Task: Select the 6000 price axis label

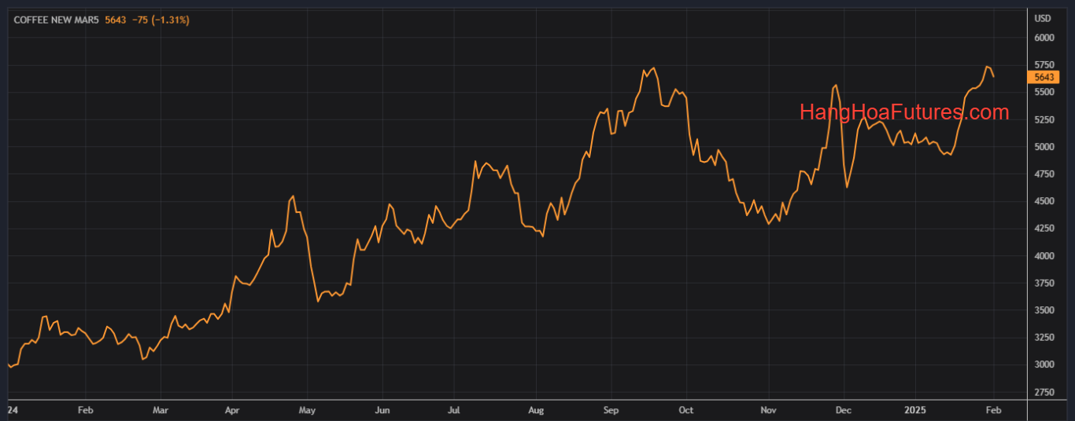Action: coord(1044,38)
